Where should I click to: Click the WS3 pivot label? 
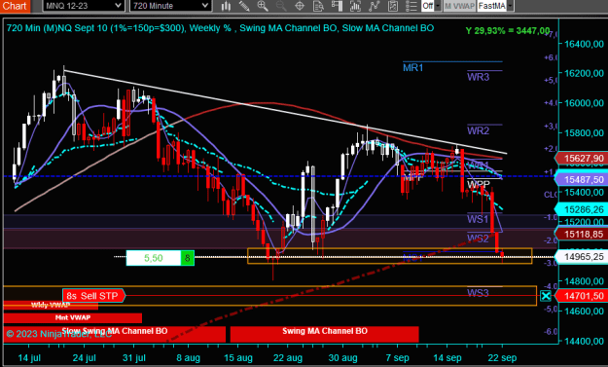pos(478,293)
